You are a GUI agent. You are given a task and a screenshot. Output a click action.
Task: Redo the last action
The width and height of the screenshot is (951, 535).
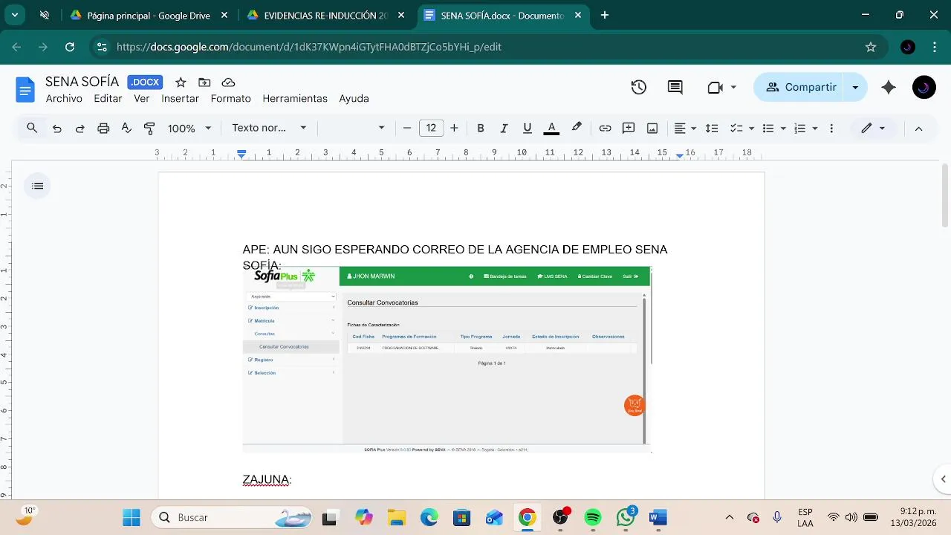80,129
